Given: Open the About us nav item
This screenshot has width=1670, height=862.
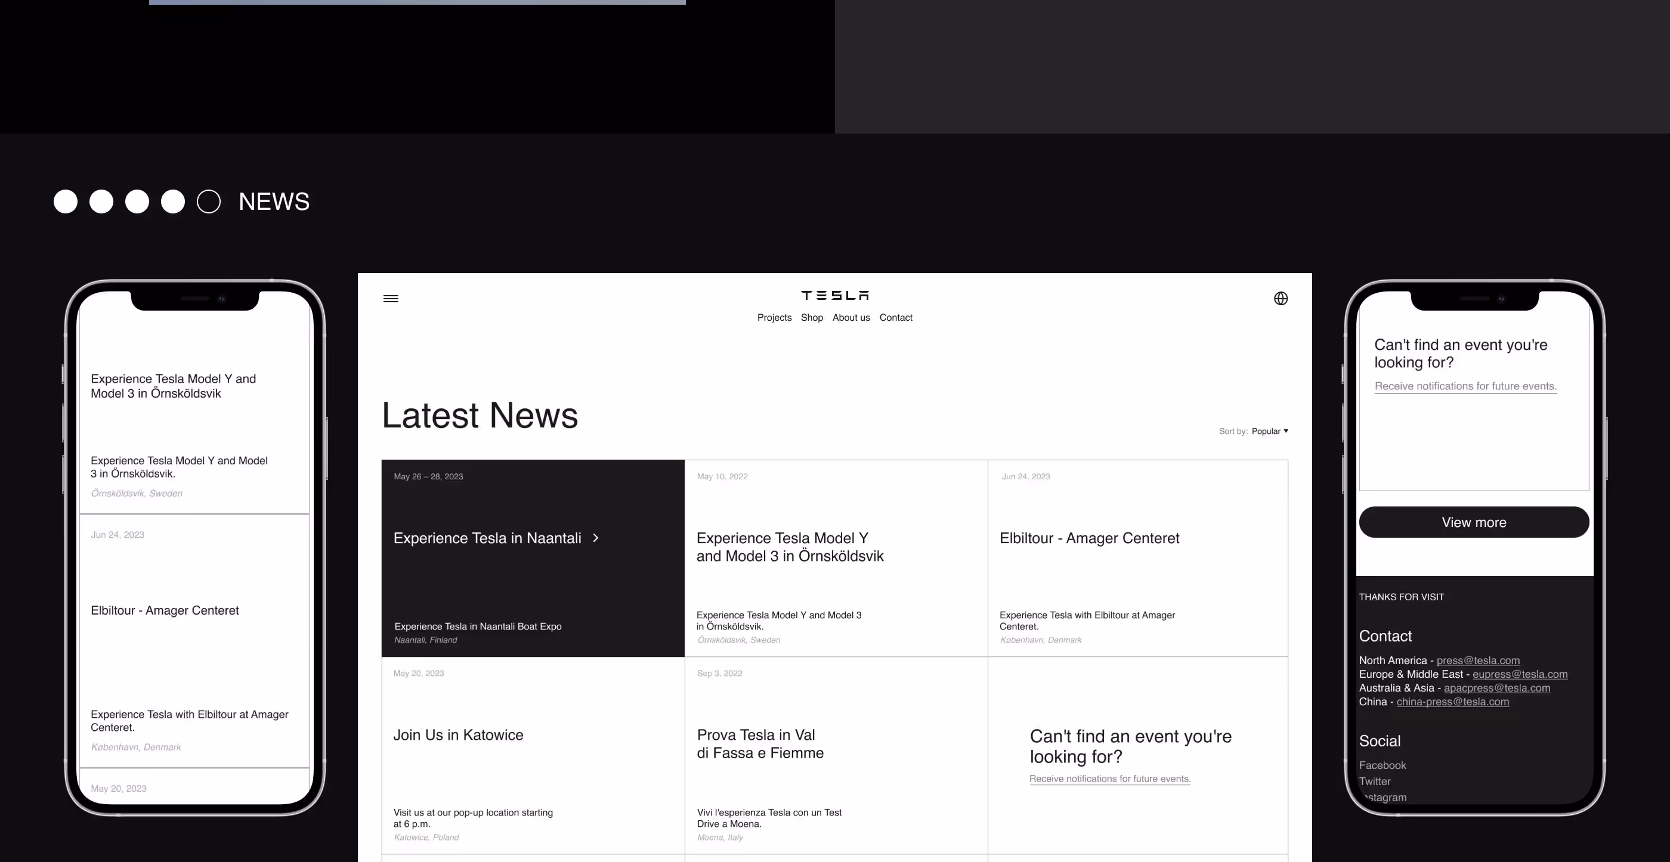Looking at the screenshot, I should tap(851, 318).
